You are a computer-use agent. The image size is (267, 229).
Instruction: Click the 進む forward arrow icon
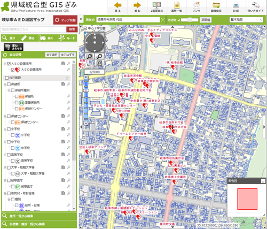point(137,5)
